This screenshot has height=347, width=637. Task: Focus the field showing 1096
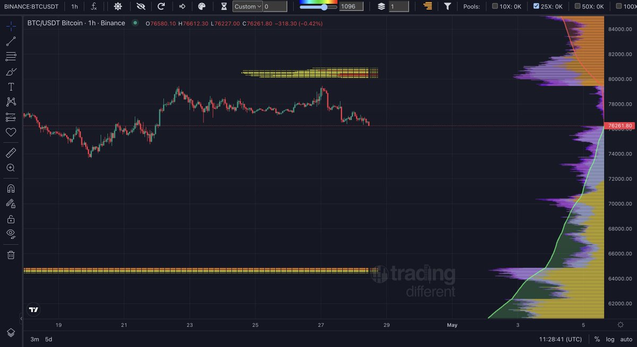(351, 6)
